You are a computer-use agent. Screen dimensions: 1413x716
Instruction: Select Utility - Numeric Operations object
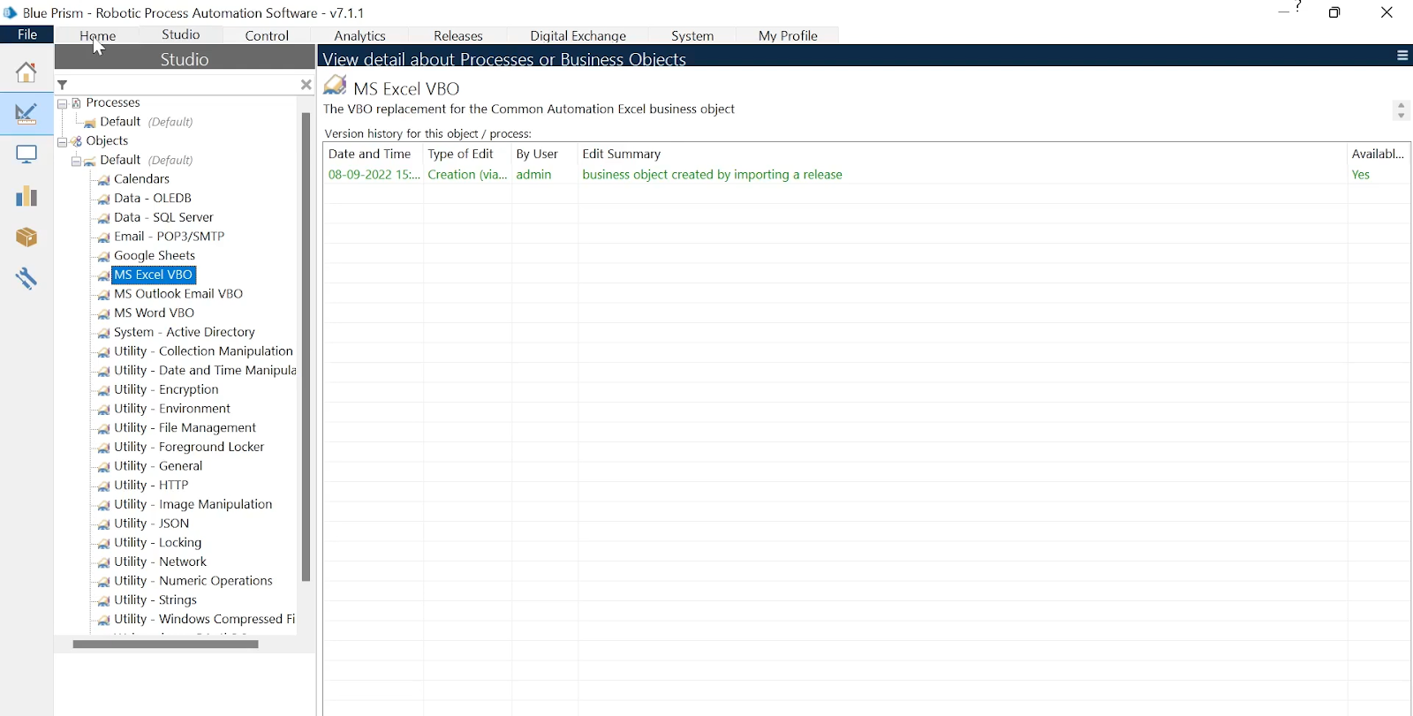coord(193,581)
